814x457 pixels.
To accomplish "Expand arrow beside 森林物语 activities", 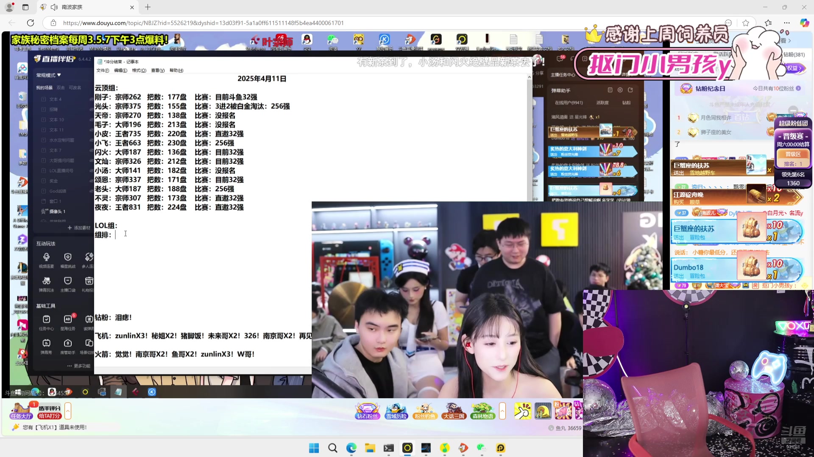I will [x=502, y=411].
